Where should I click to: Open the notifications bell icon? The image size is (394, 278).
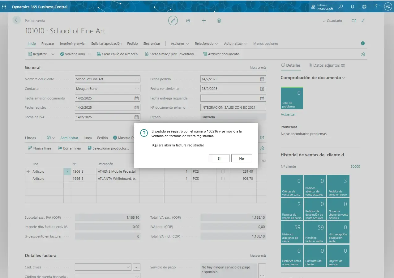(x=352, y=6)
